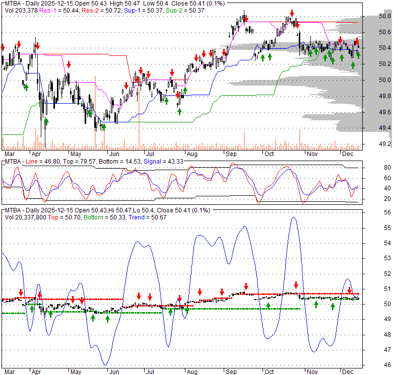393x375 pixels.
Task: Click the 46 label on trend chart axis
Action: pos(387,365)
